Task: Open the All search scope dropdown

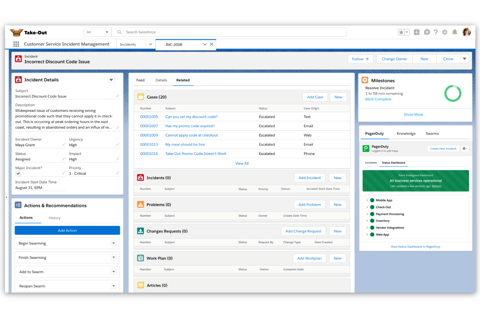Action: click(x=97, y=32)
